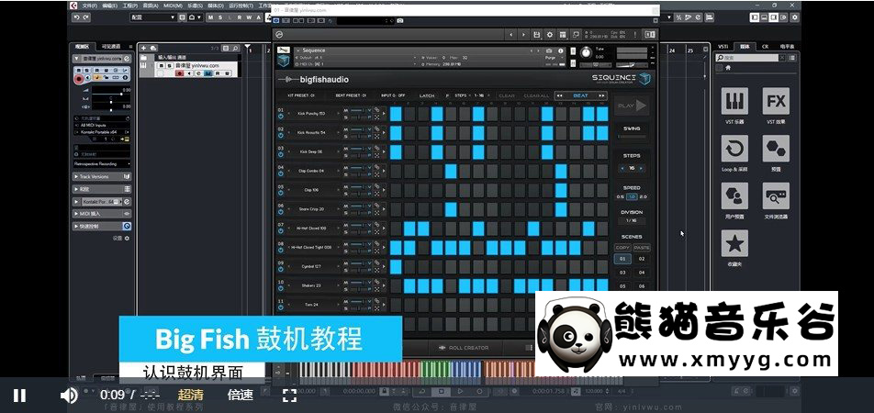
Task: Increase steps with right arrow stepper
Action: pyautogui.click(x=641, y=168)
